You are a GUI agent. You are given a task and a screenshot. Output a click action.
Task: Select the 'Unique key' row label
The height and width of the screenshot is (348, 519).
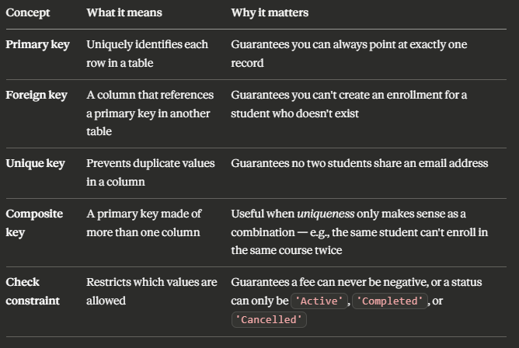tap(36, 163)
